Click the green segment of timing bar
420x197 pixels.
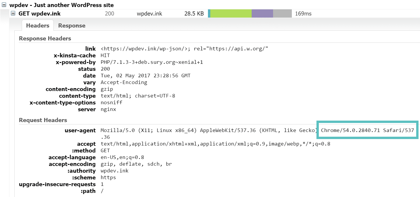[x=231, y=13]
